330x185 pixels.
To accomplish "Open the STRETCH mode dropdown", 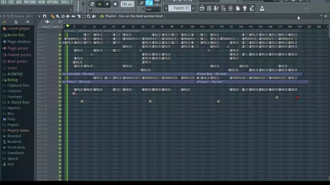I will coord(57,27).
